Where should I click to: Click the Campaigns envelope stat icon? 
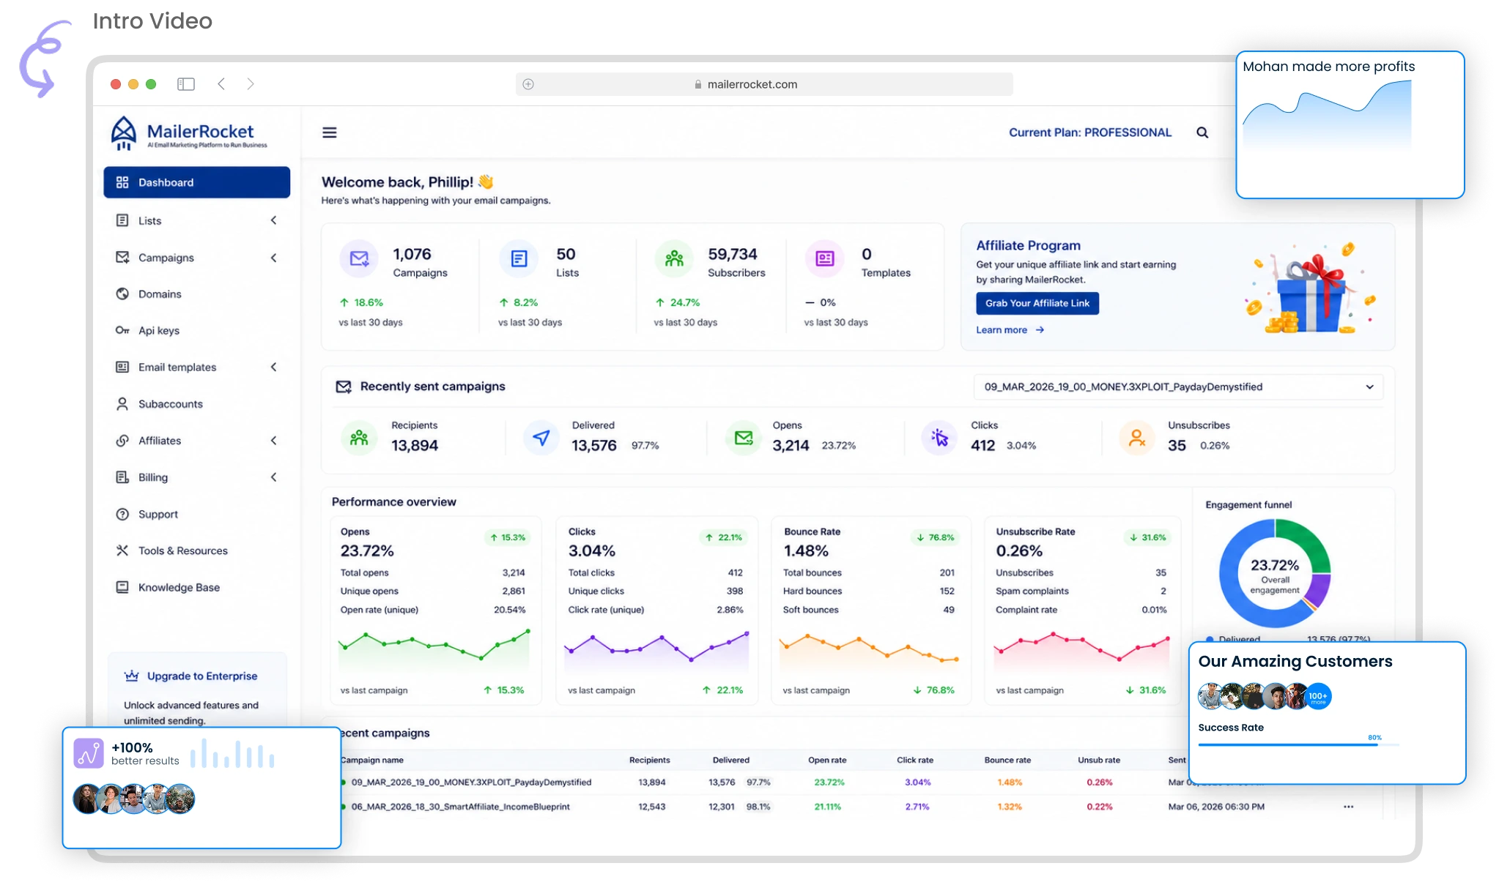click(359, 258)
